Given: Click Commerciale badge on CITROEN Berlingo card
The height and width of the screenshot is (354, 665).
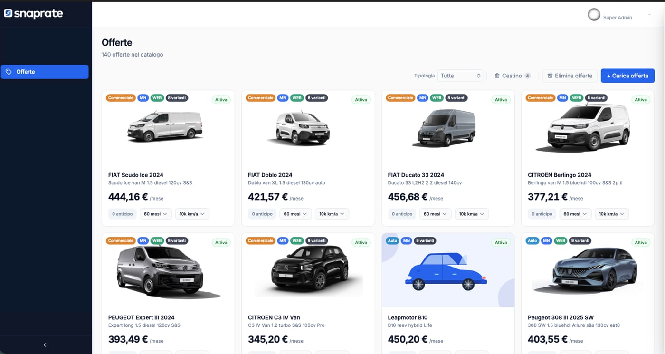Looking at the screenshot, I should tap(541, 98).
